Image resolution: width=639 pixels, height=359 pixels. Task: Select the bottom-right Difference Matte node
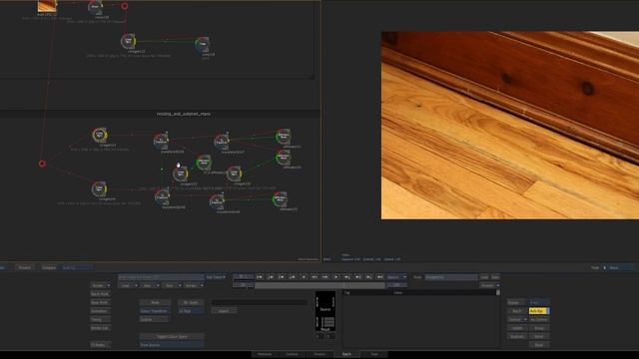pos(280,199)
